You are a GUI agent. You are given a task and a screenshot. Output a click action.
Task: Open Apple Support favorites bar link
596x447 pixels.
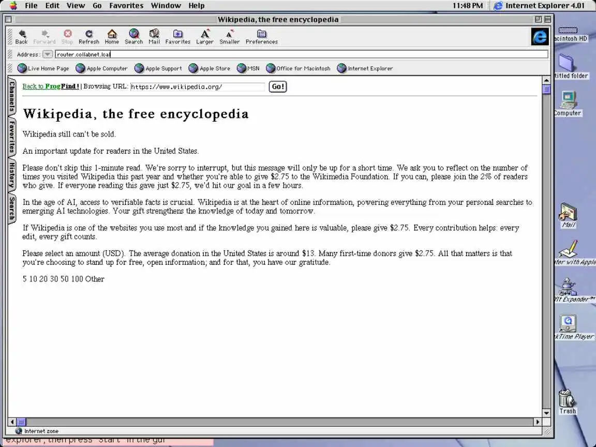(158, 68)
